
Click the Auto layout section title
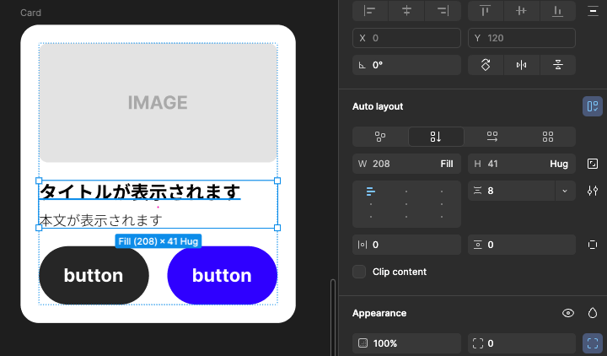click(x=378, y=106)
